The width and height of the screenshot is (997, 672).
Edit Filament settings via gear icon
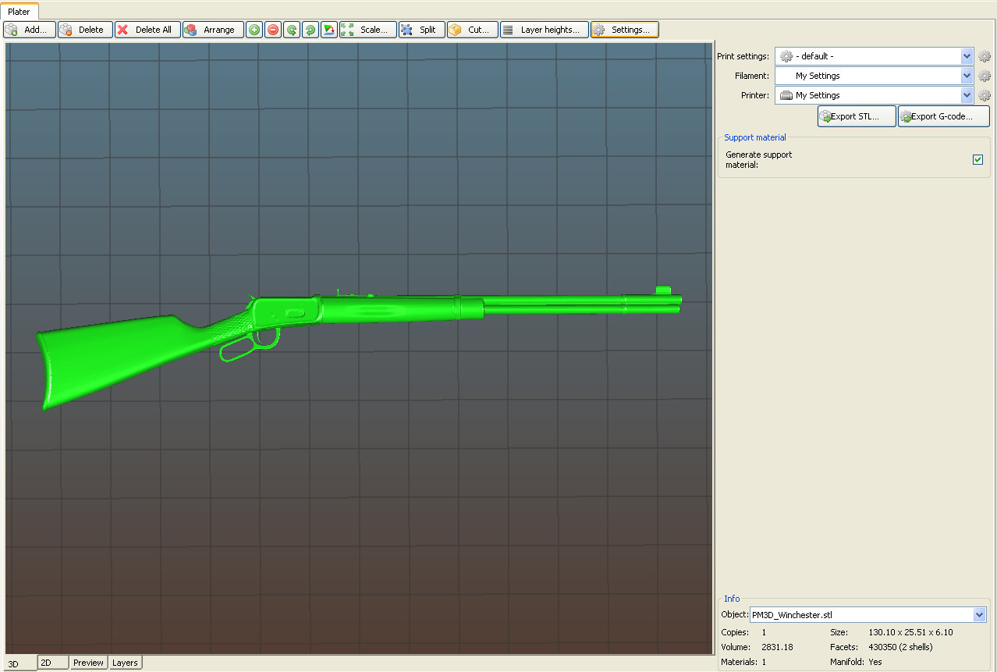[985, 76]
